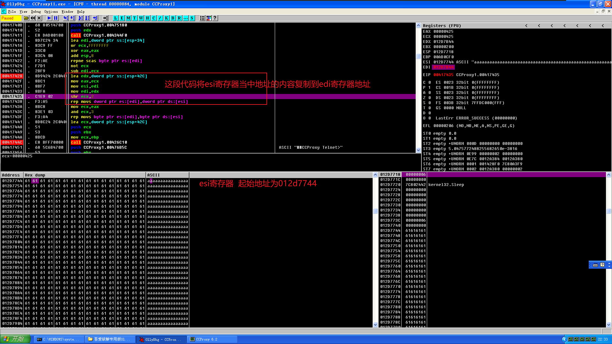612x344 pixels.
Task: Run the program with the play icon
Action: 49,18
